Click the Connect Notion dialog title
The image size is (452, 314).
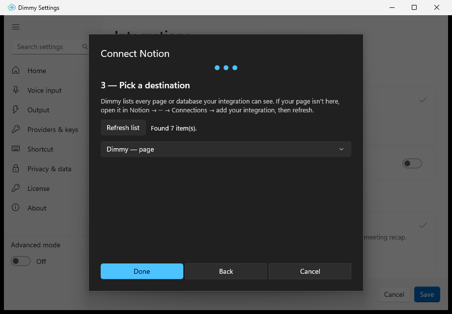point(135,53)
